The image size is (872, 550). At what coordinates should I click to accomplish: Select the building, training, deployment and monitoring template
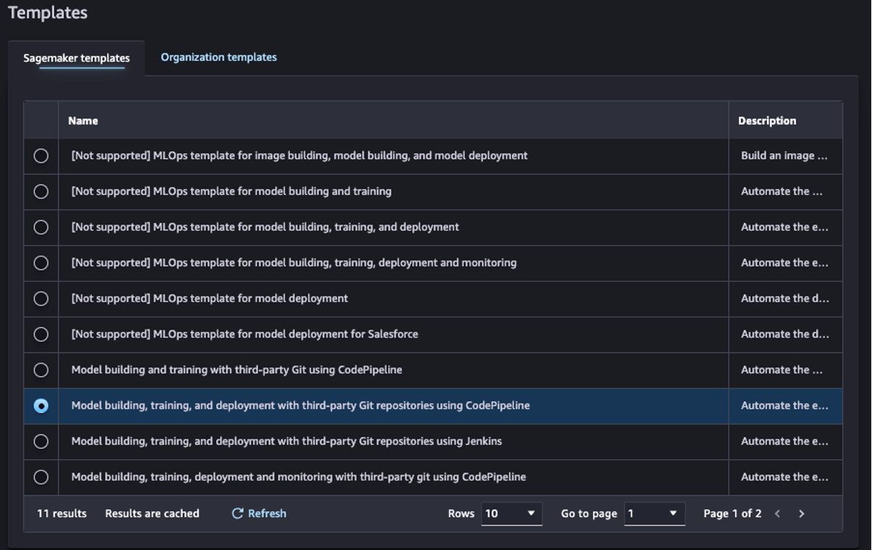pos(41,263)
